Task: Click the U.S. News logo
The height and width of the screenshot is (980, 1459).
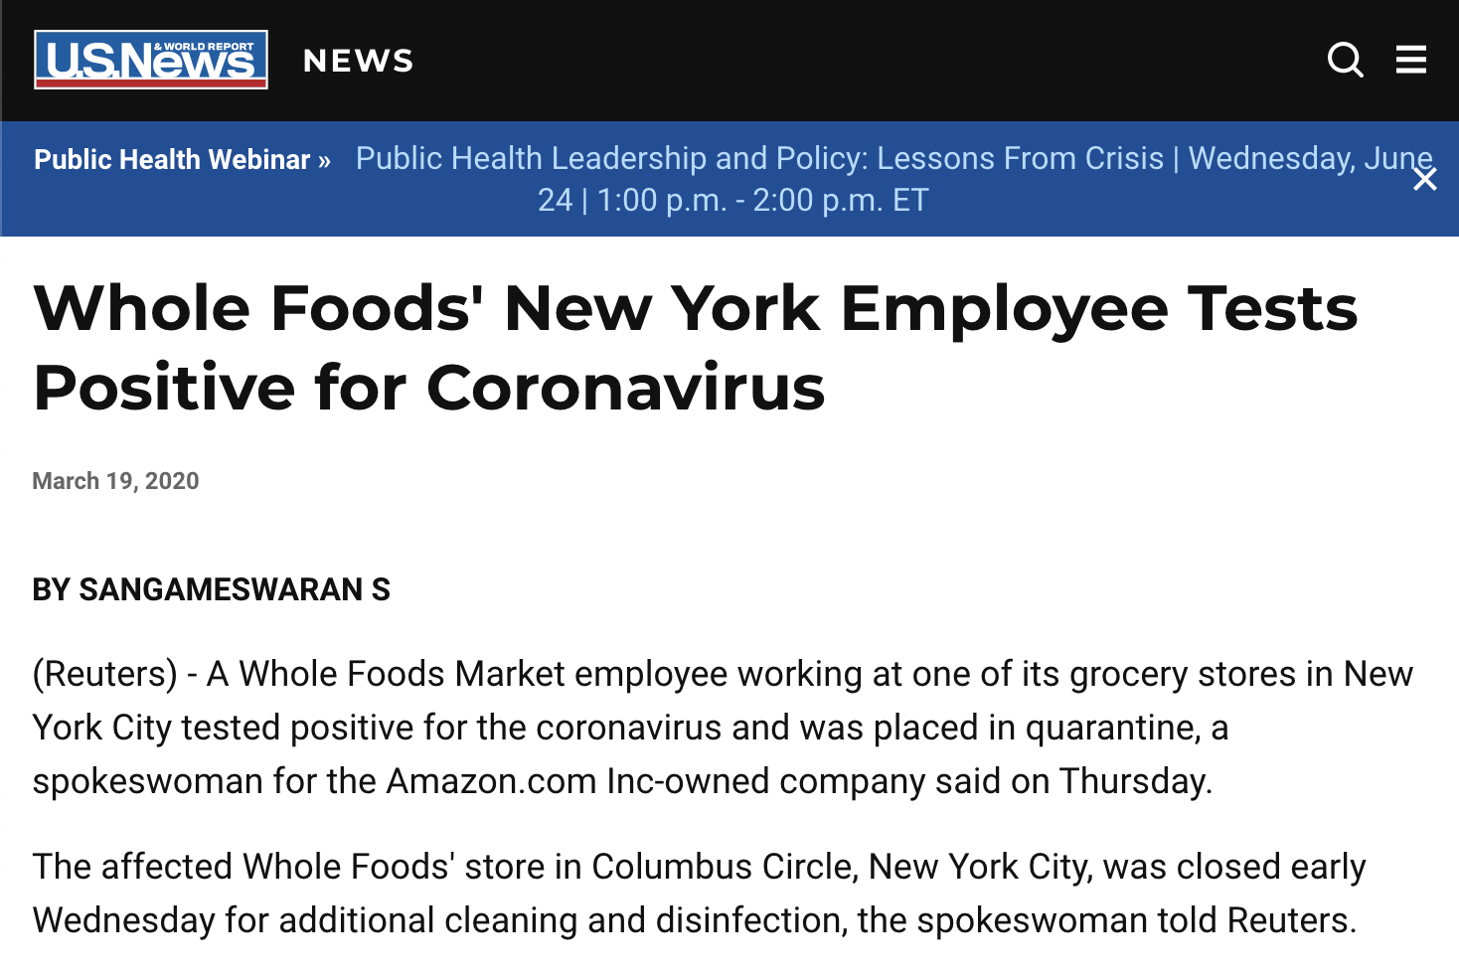Action: pyautogui.click(x=151, y=60)
